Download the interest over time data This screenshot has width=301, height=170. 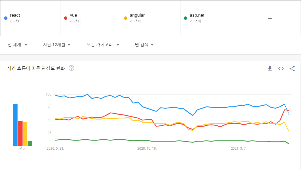pos(270,69)
